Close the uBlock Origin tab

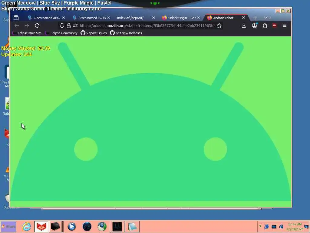[x=199, y=18]
